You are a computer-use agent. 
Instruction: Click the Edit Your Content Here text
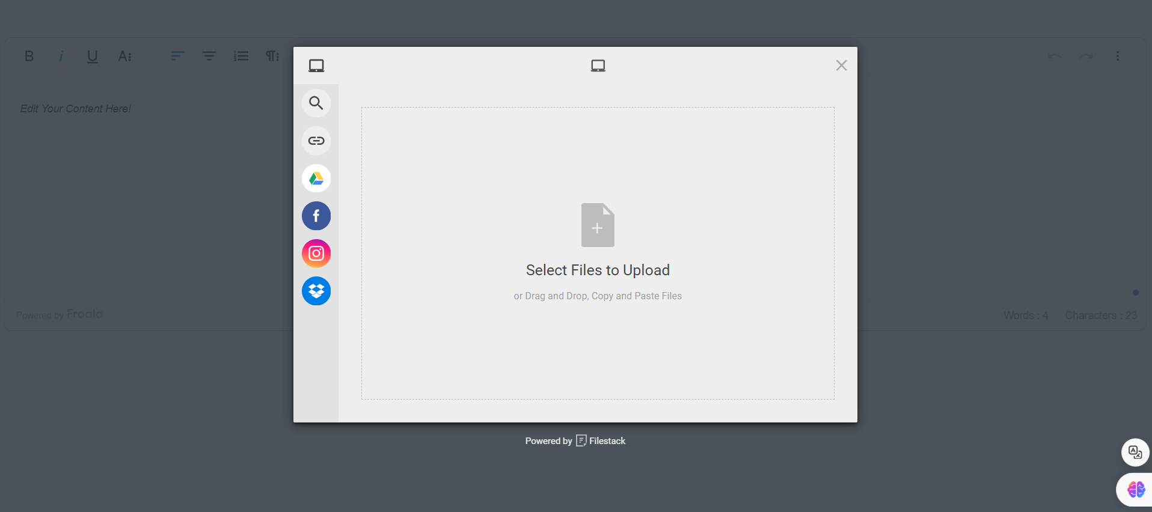pyautogui.click(x=76, y=109)
